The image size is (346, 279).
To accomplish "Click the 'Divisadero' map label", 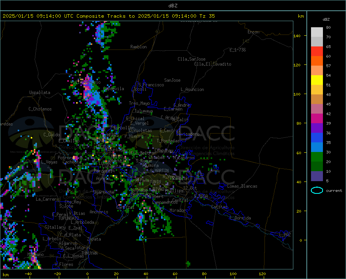I will pyautogui.click(x=188, y=134).
